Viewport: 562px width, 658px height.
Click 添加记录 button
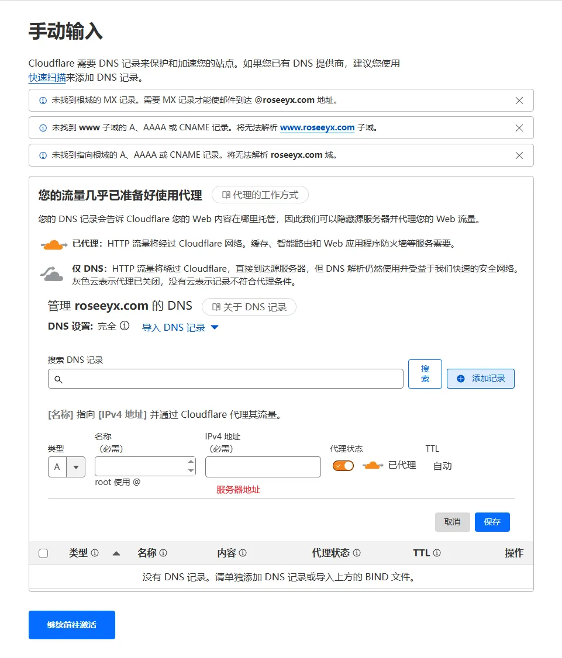click(481, 379)
